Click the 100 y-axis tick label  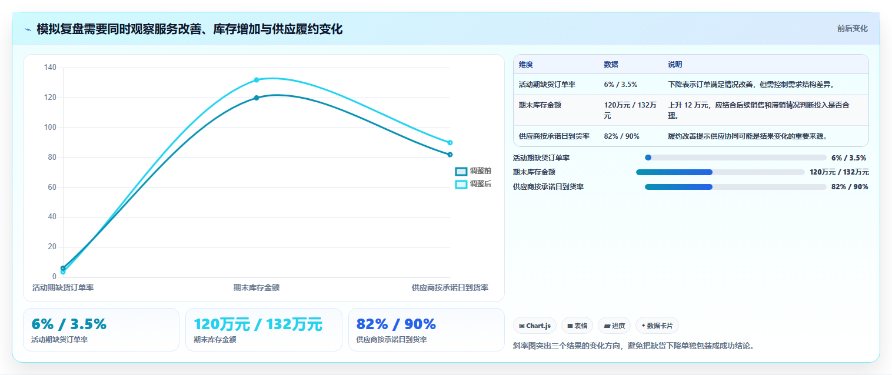(51, 128)
